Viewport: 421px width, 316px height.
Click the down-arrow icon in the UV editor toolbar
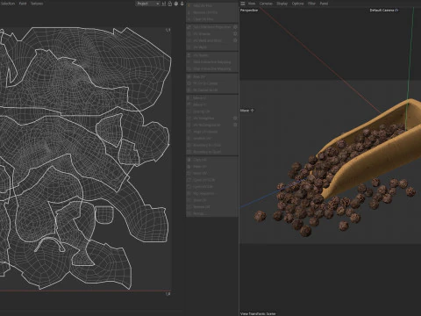tap(182, 4)
